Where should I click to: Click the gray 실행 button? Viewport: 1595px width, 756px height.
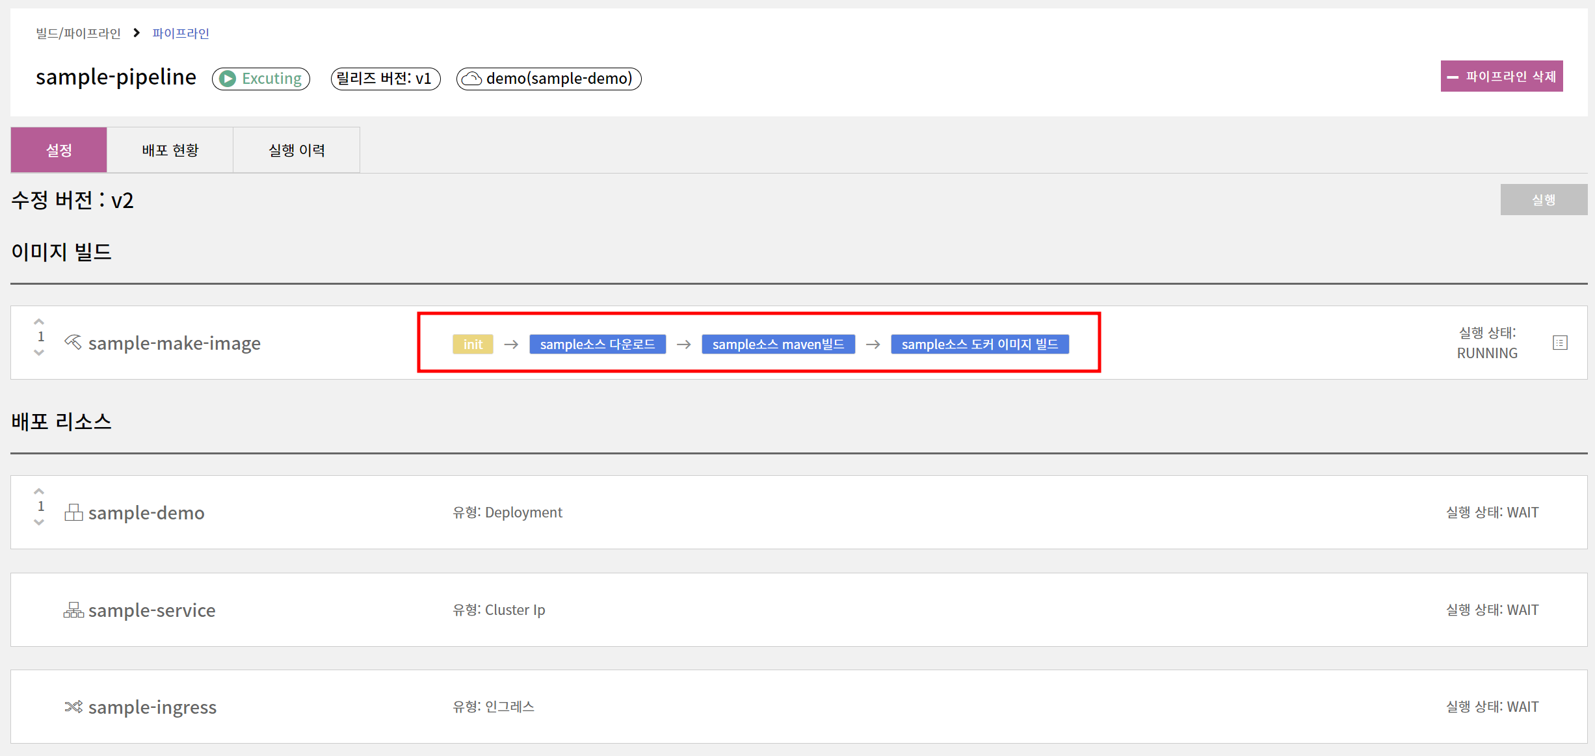pos(1543,200)
